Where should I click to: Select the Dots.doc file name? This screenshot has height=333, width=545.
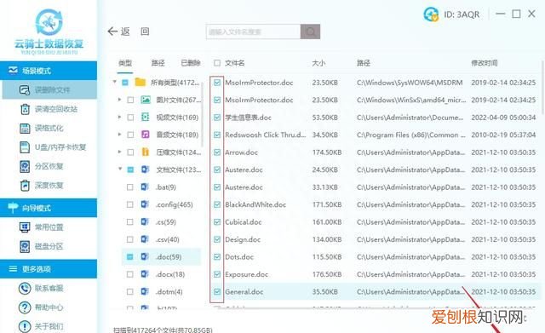tap(239, 257)
